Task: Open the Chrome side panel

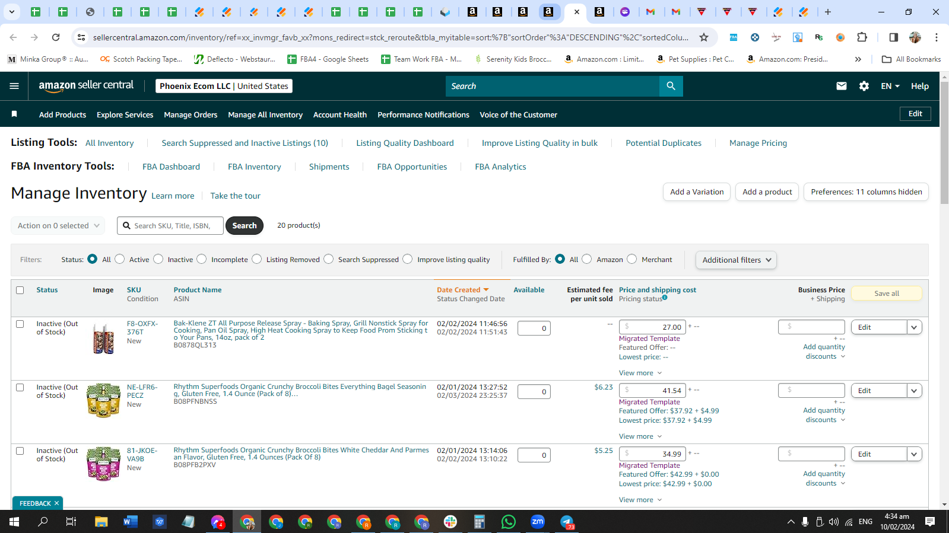Action: coord(893,37)
